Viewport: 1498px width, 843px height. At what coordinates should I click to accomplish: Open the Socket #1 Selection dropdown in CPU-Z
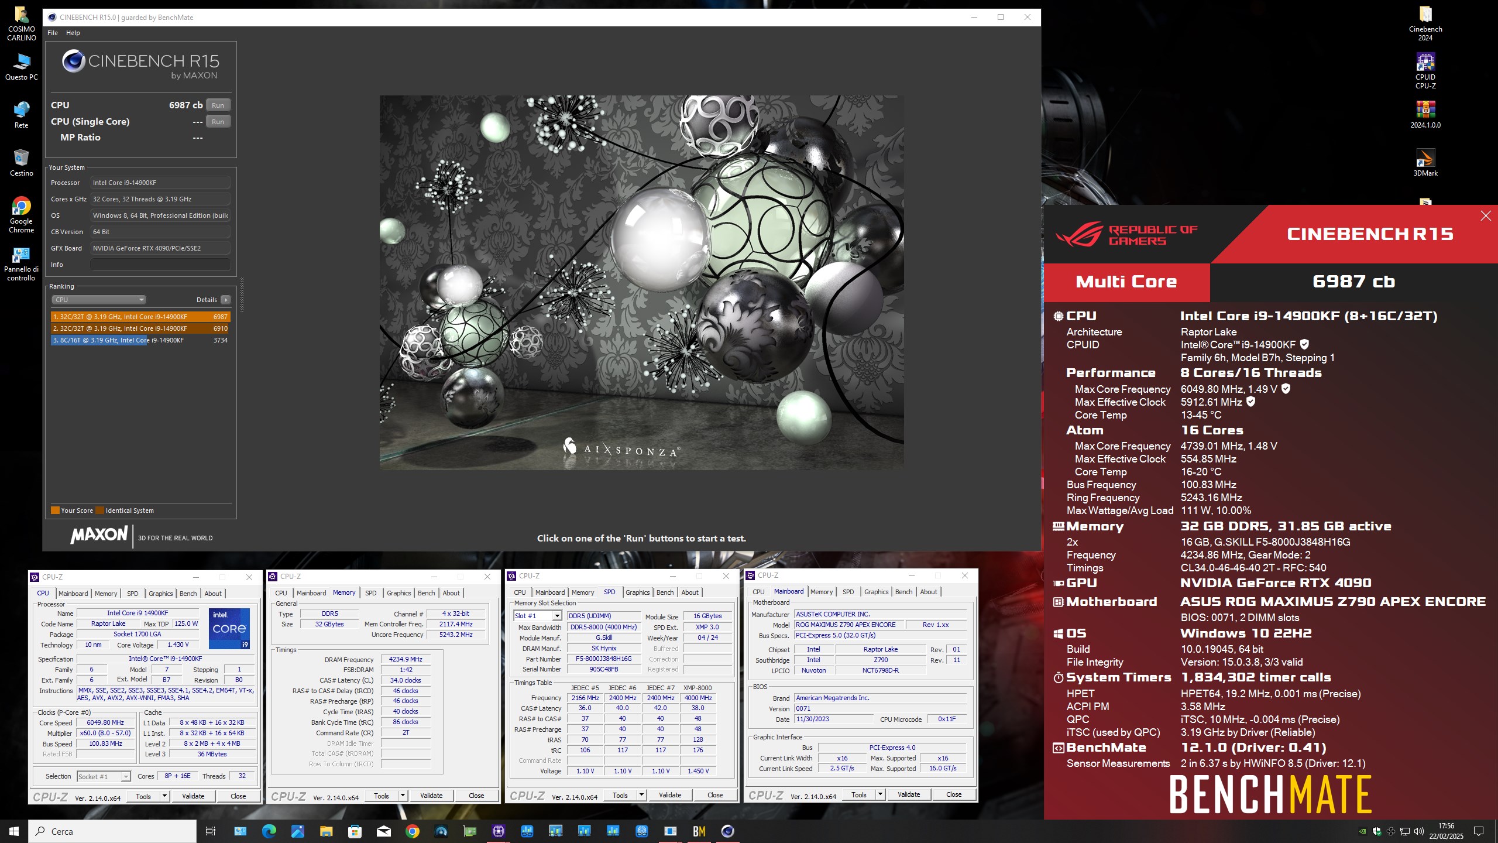click(x=104, y=777)
